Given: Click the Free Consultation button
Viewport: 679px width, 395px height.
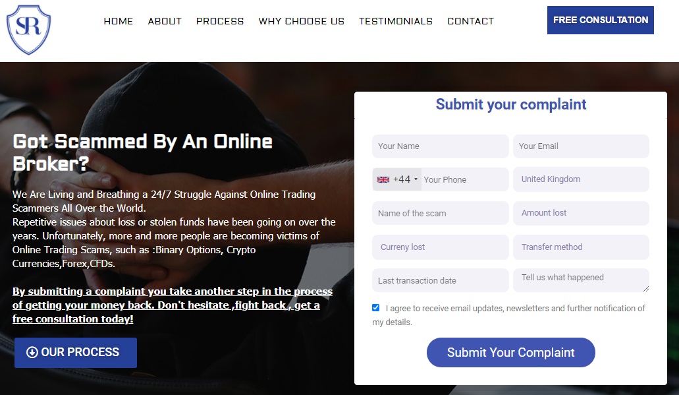Looking at the screenshot, I should [x=600, y=20].
